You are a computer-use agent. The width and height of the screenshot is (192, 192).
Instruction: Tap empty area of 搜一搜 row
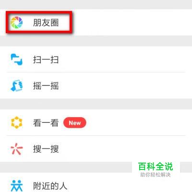(x=121, y=149)
